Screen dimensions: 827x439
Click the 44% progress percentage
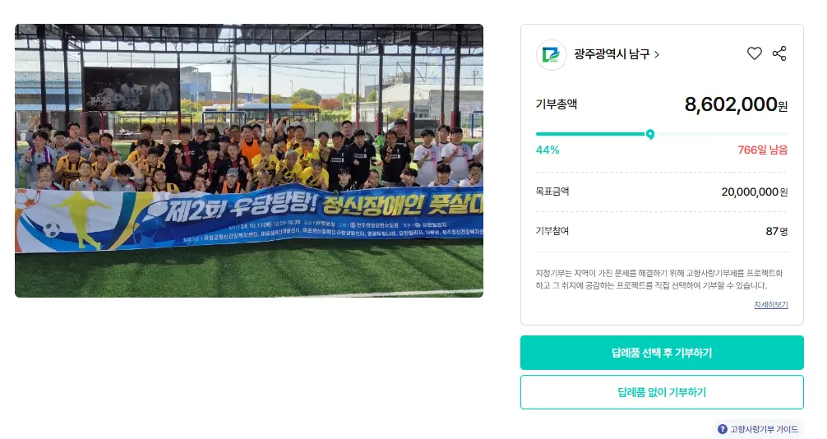tap(547, 150)
